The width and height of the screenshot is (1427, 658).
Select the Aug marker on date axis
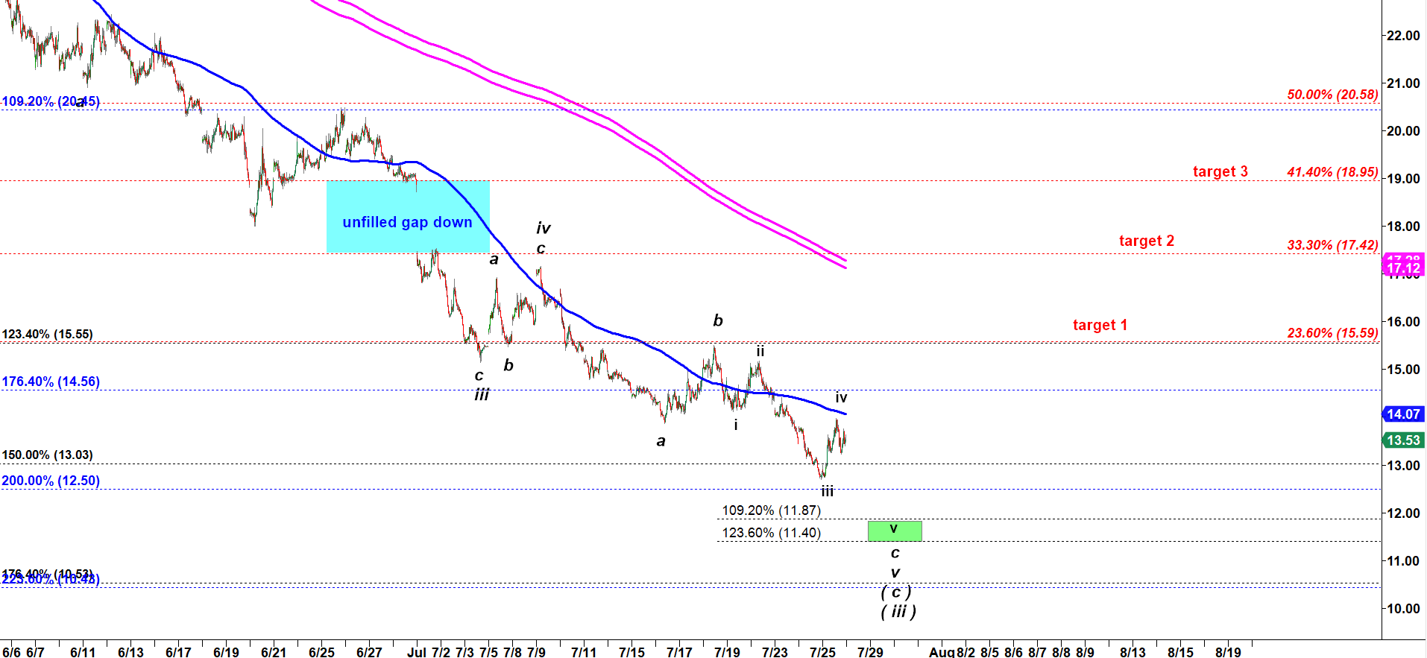point(941,652)
